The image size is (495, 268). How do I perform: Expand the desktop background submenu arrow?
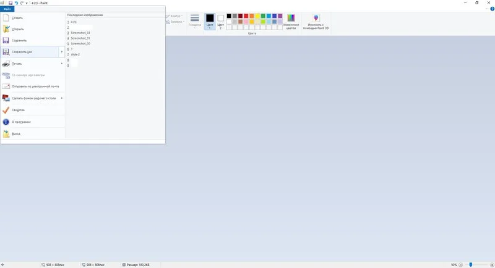pos(61,98)
